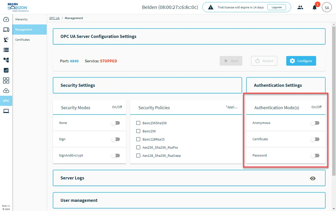Go to the Certificates menu item

[x=30, y=40]
